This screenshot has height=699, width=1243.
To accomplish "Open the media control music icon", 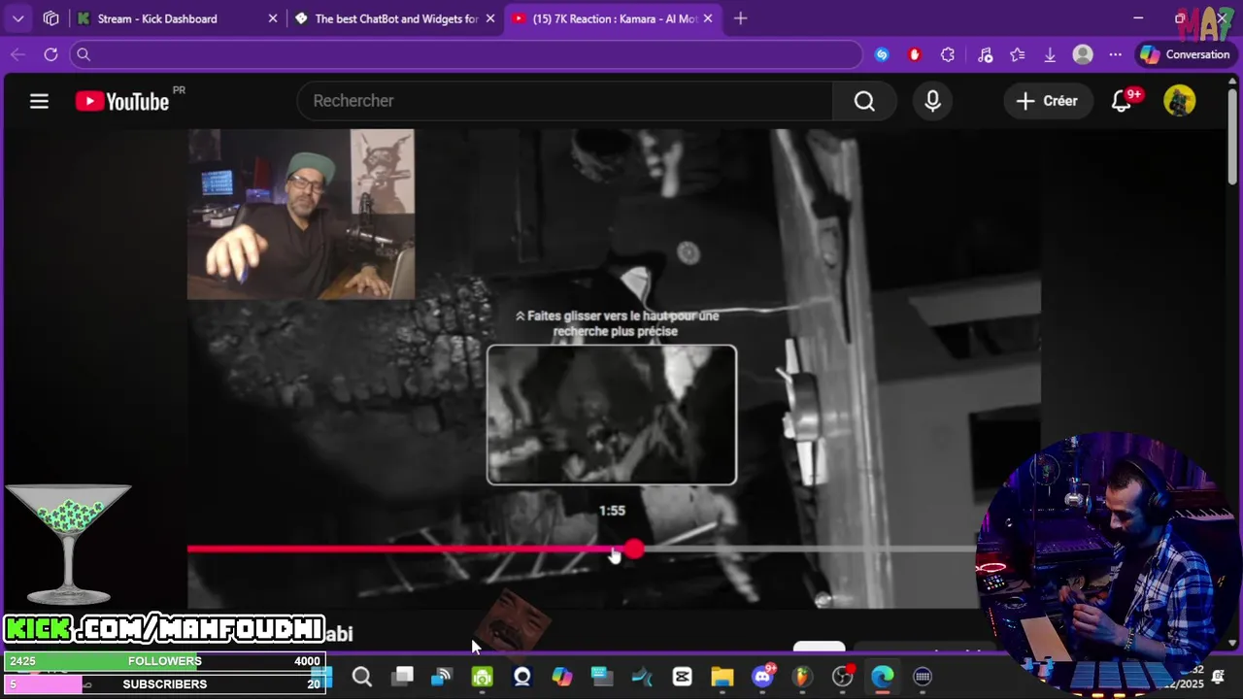I will point(985,54).
